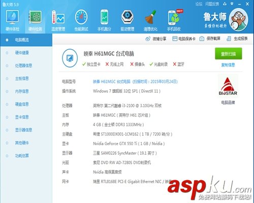254x203 pixels.
Task: Click Nvidia 高保真音频 sound card text
Action: pyautogui.click(x=107, y=172)
